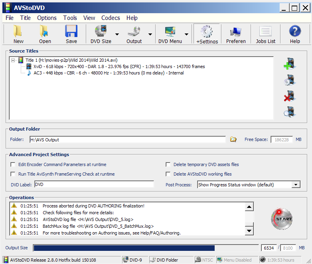312x264 pixels.
Task: Click the 6534 output size field
Action: (269, 248)
